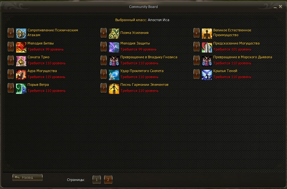
Task: Select the Песнь Гармонии Элементов skill icon
Action: tap(114, 88)
